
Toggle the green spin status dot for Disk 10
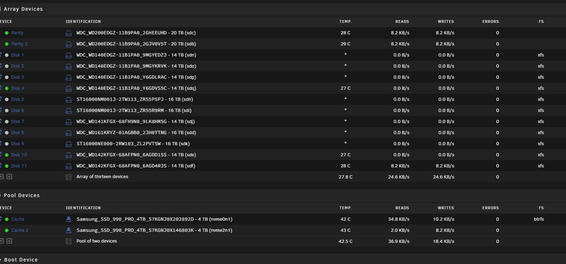(x=6, y=155)
